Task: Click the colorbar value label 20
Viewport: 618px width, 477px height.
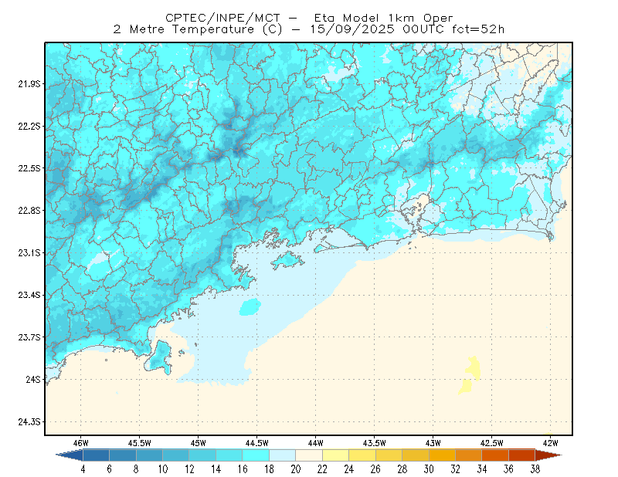Action: [296, 469]
